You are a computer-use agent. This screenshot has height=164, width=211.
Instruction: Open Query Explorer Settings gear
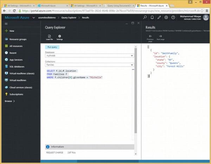59,36
